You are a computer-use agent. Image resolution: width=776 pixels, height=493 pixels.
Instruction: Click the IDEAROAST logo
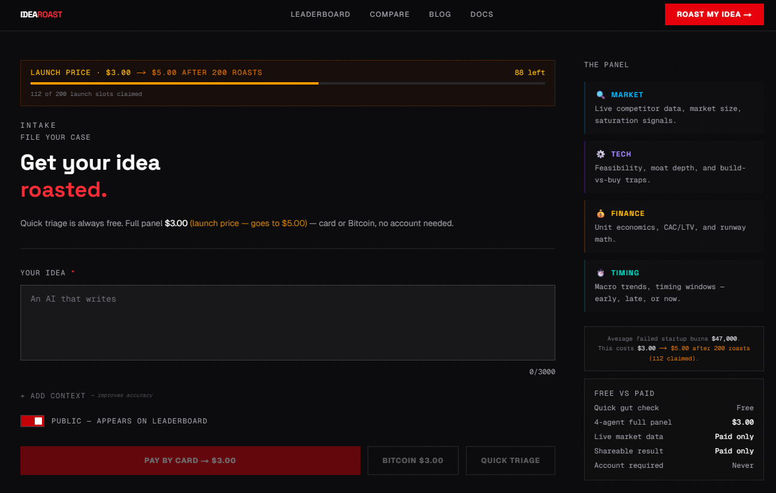(41, 14)
